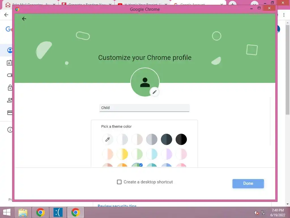The image size is (290, 218).
Task: Open the custom color eyedropper picker
Action: (107, 139)
